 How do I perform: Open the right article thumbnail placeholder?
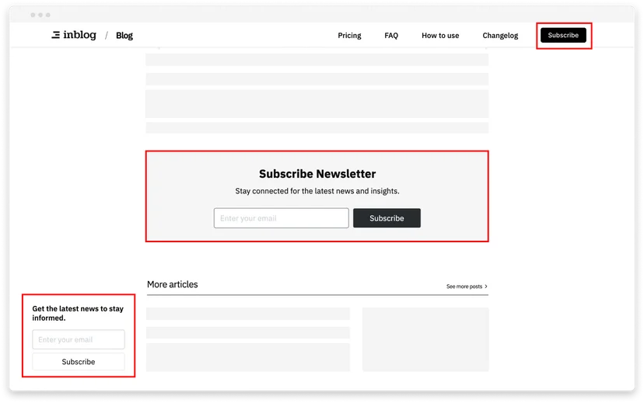point(425,339)
